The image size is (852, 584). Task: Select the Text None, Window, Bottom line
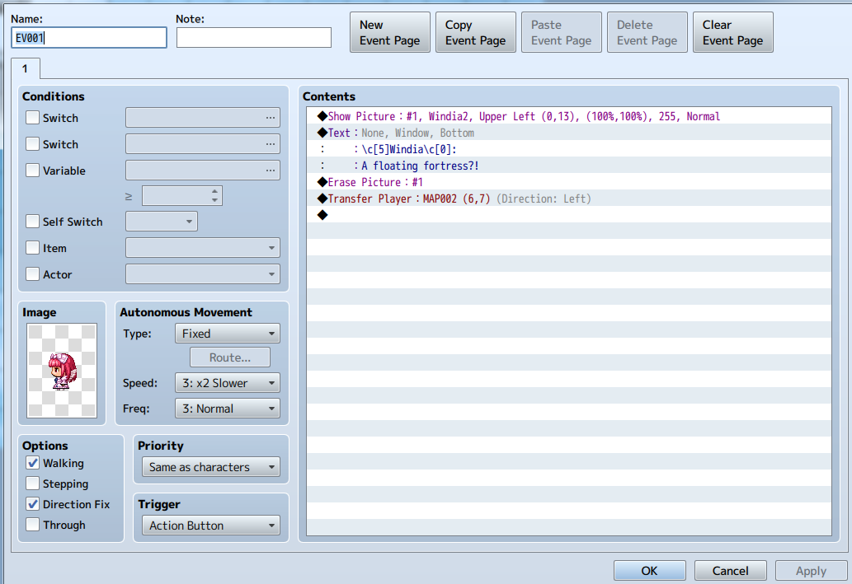[569, 133]
